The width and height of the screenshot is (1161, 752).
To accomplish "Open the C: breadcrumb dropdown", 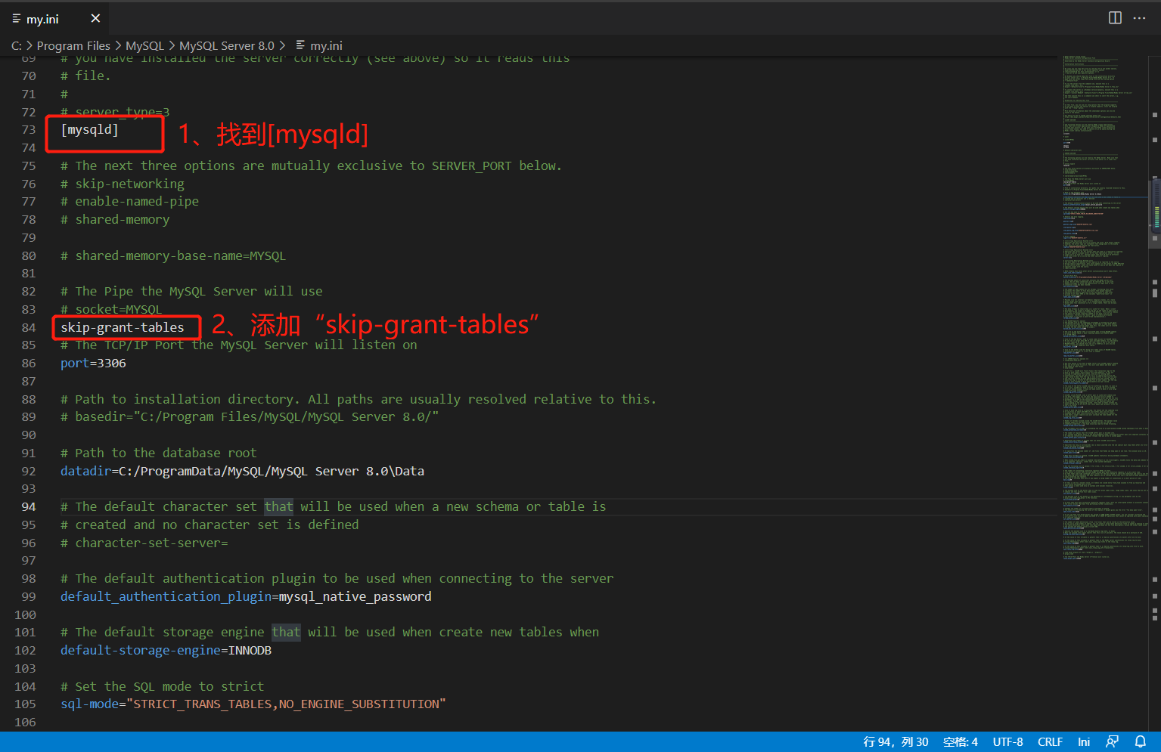I will click(16, 45).
